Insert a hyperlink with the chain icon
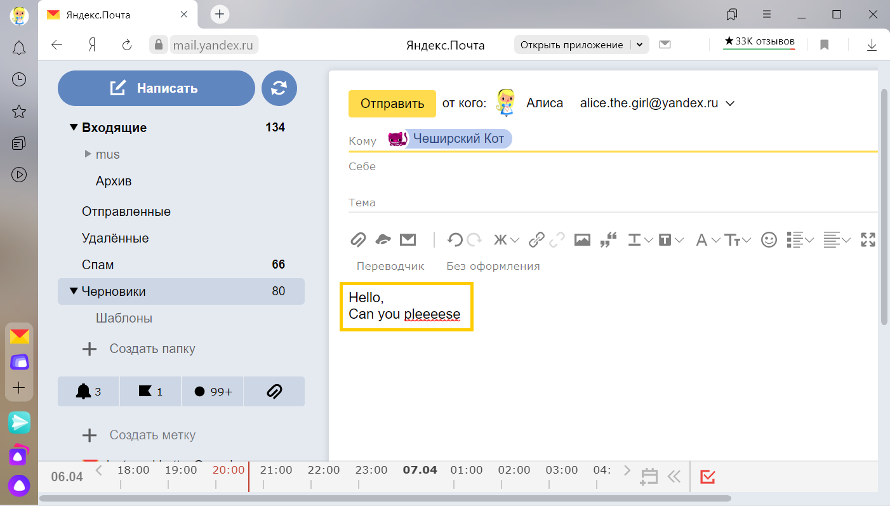Image resolution: width=890 pixels, height=506 pixels. click(537, 239)
